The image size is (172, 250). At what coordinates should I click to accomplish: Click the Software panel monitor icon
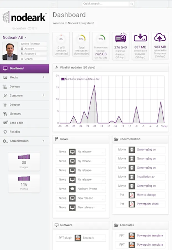pos(57,225)
